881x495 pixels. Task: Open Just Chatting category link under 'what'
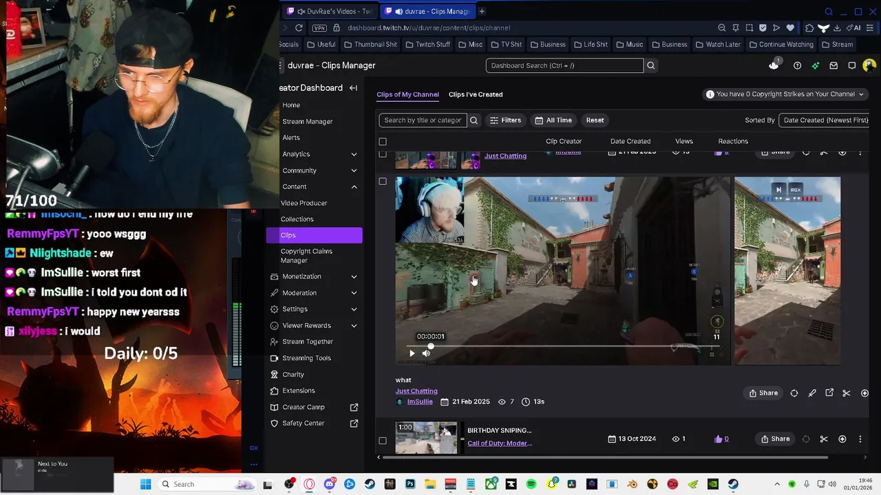coord(416,391)
